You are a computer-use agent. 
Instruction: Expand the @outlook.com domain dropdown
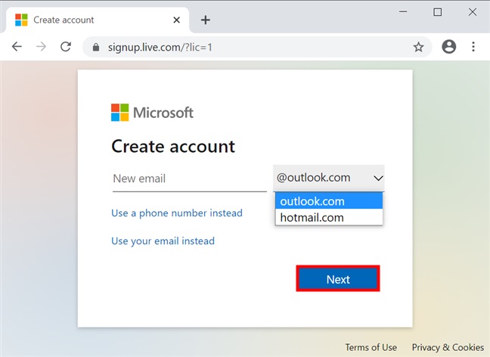pos(329,178)
